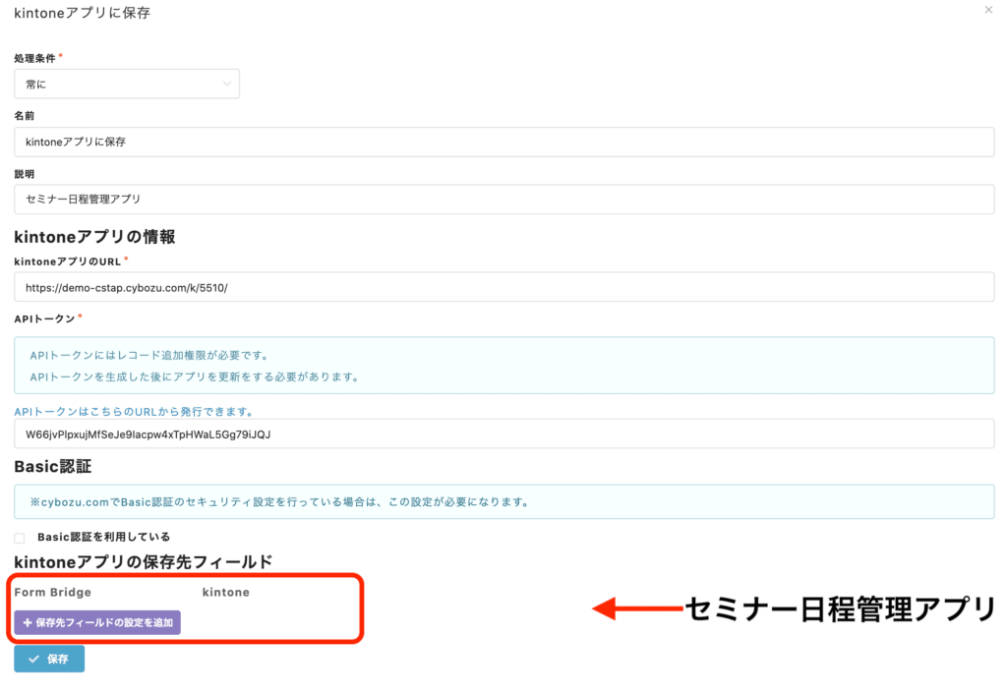Viewport: 1007px width, 694px height.
Task: Click the APIトークン value field
Action: click(x=504, y=434)
